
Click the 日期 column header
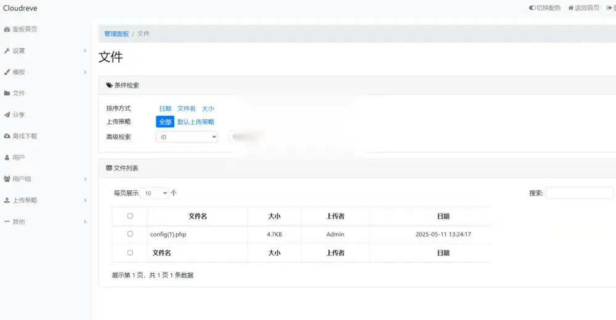(x=443, y=216)
